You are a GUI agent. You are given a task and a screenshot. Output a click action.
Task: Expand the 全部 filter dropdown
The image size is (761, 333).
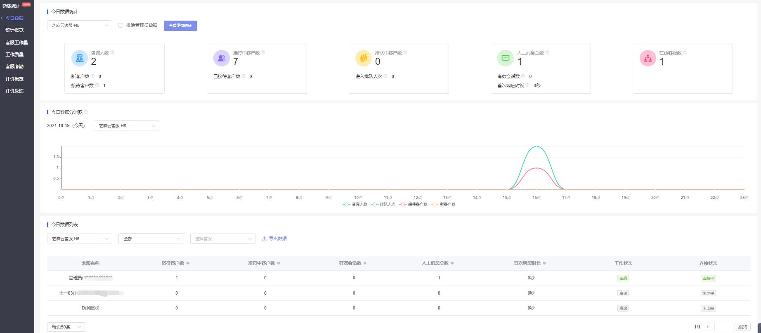(x=151, y=239)
